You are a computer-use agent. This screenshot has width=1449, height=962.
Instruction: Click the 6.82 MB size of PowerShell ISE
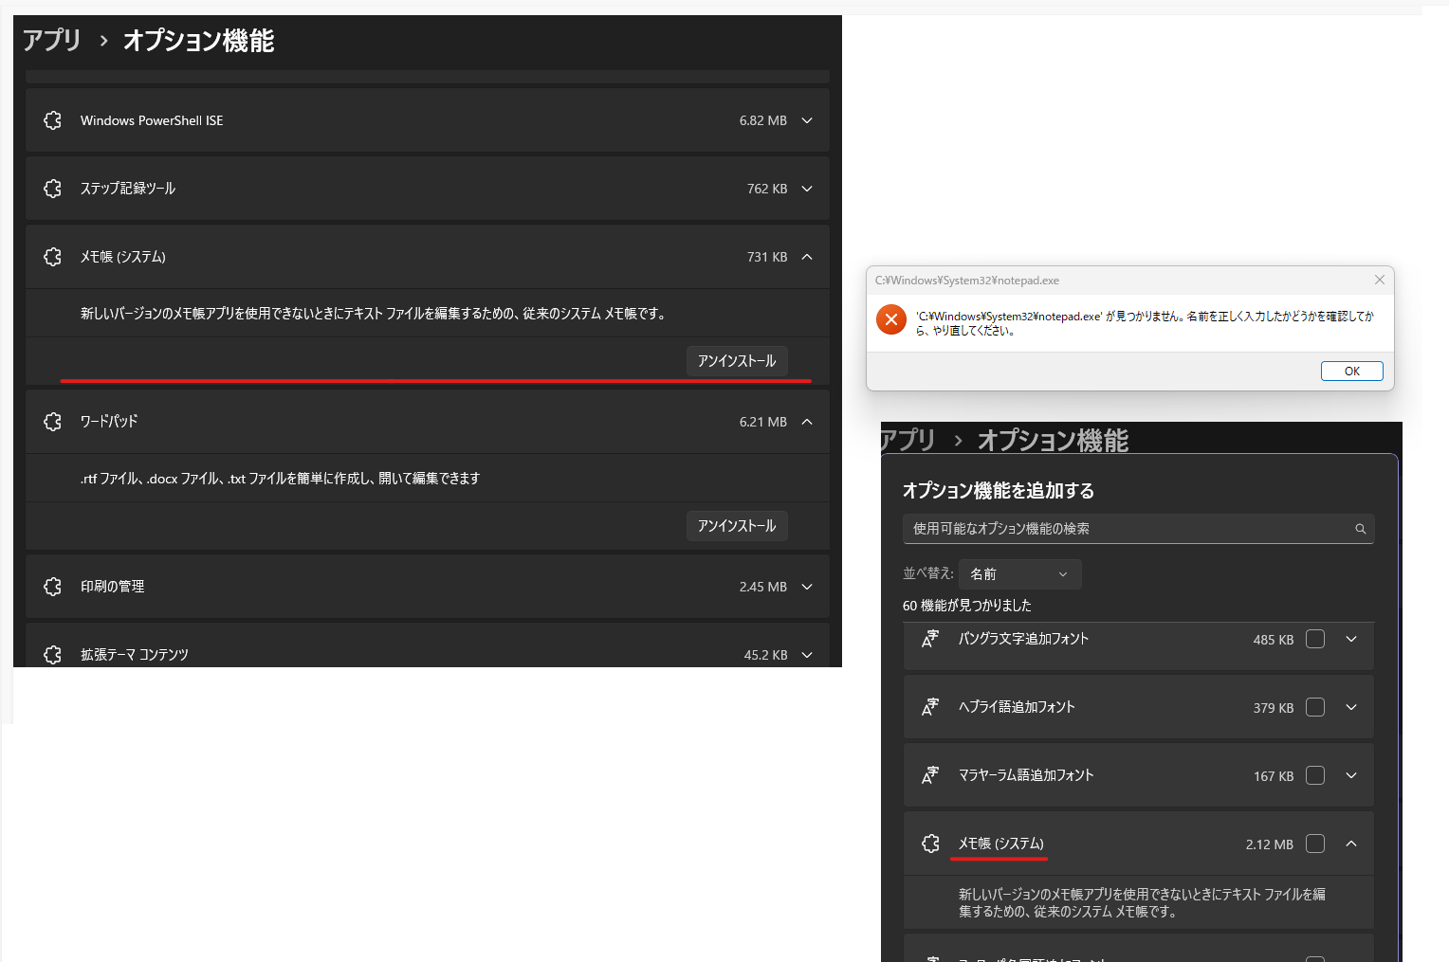click(x=763, y=120)
